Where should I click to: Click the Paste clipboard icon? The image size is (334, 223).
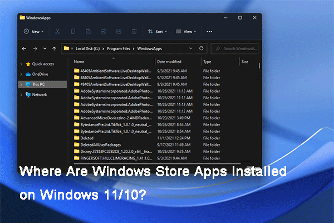coord(88,32)
